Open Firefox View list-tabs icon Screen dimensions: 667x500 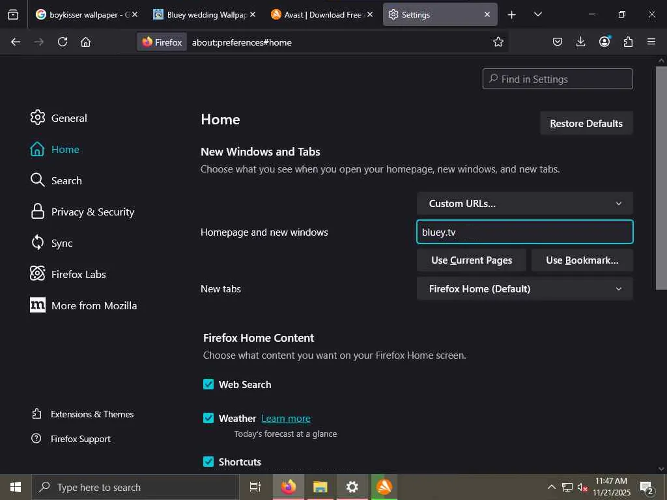[13, 14]
